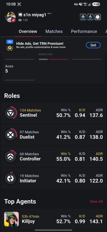Select the Overview tab
Image resolution: width=107 pixels, height=232 pixels.
pyautogui.click(x=28, y=31)
